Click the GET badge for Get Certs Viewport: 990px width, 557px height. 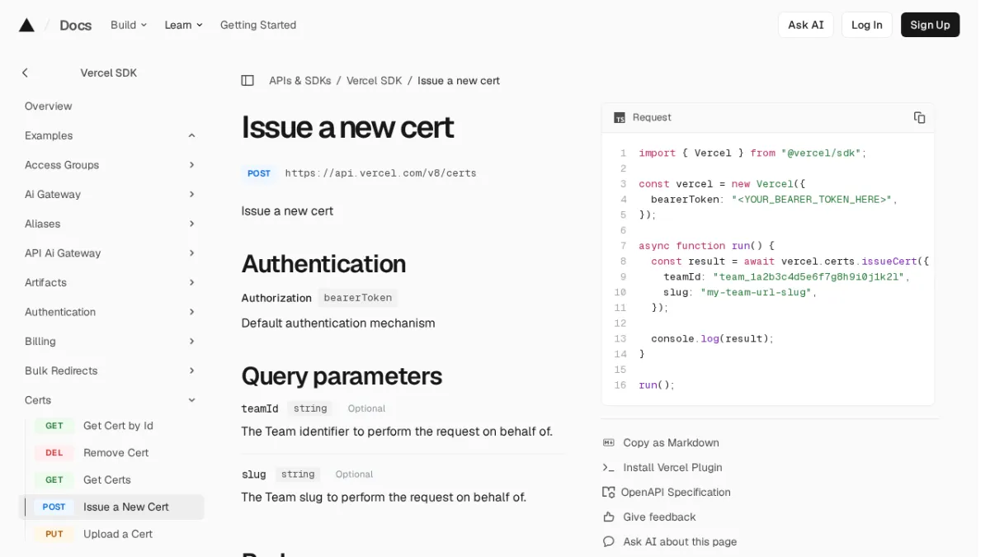54,479
